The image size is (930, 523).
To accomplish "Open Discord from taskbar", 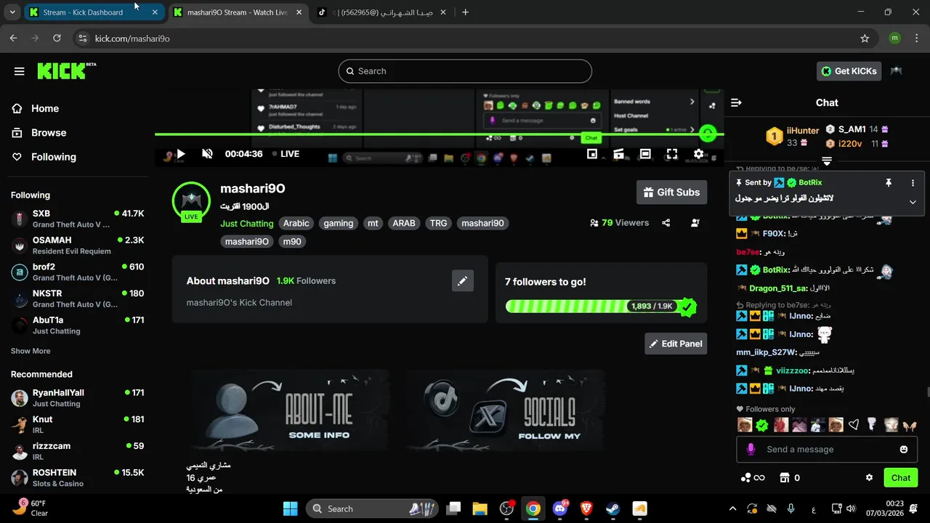I will pyautogui.click(x=560, y=508).
